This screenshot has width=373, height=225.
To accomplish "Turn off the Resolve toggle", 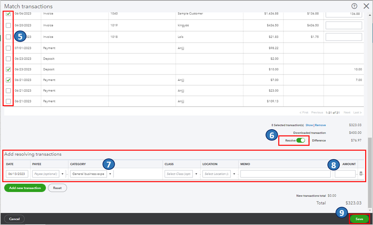I will pyautogui.click(x=301, y=140).
